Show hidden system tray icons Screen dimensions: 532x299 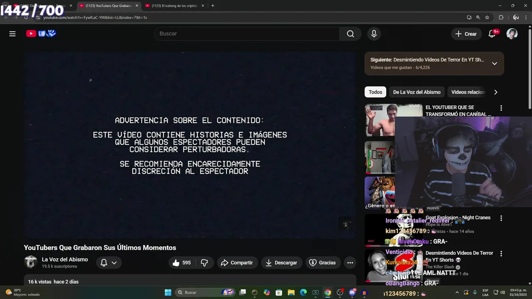click(457, 292)
